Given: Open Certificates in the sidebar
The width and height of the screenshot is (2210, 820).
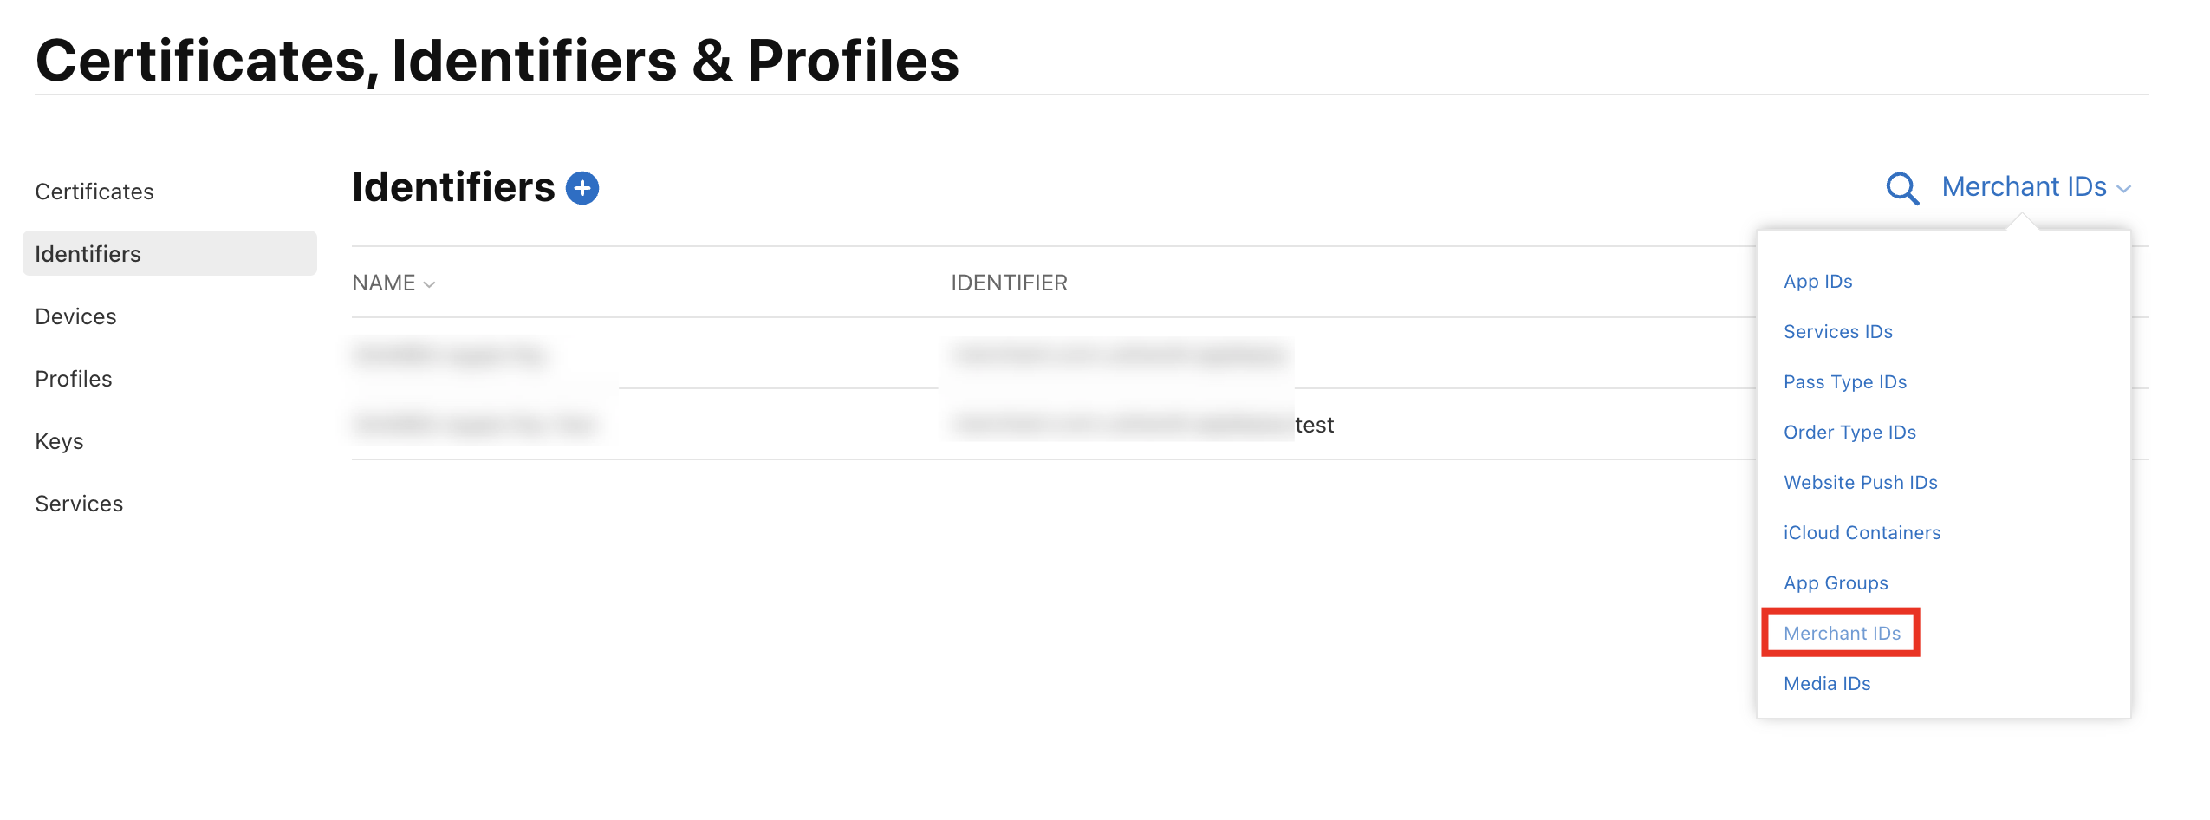Looking at the screenshot, I should point(94,192).
